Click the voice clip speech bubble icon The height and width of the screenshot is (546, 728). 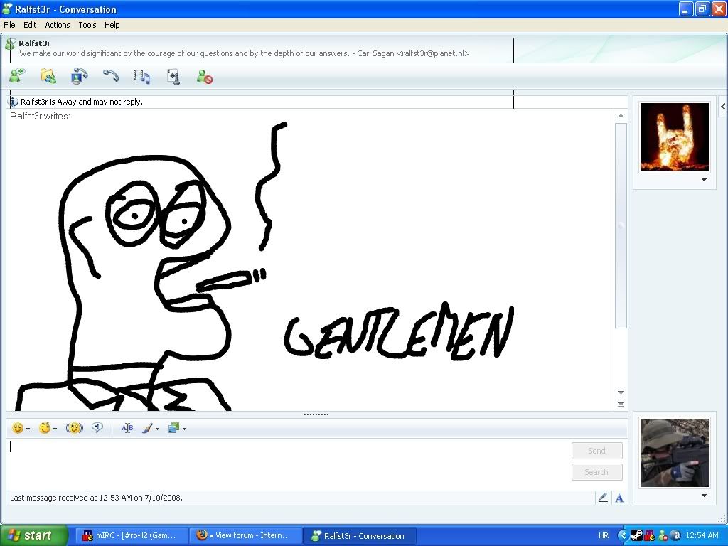click(98, 428)
